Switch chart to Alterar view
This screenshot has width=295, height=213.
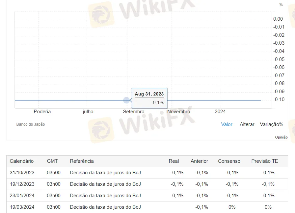coord(247,124)
